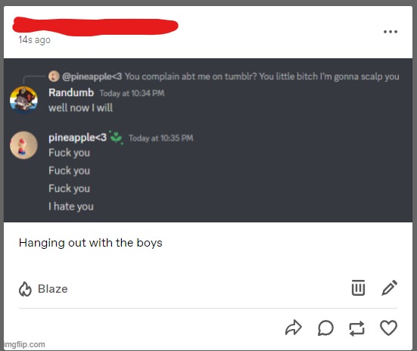Click pineapple<3's round profile avatar
This screenshot has width=417, height=351.
point(23,145)
